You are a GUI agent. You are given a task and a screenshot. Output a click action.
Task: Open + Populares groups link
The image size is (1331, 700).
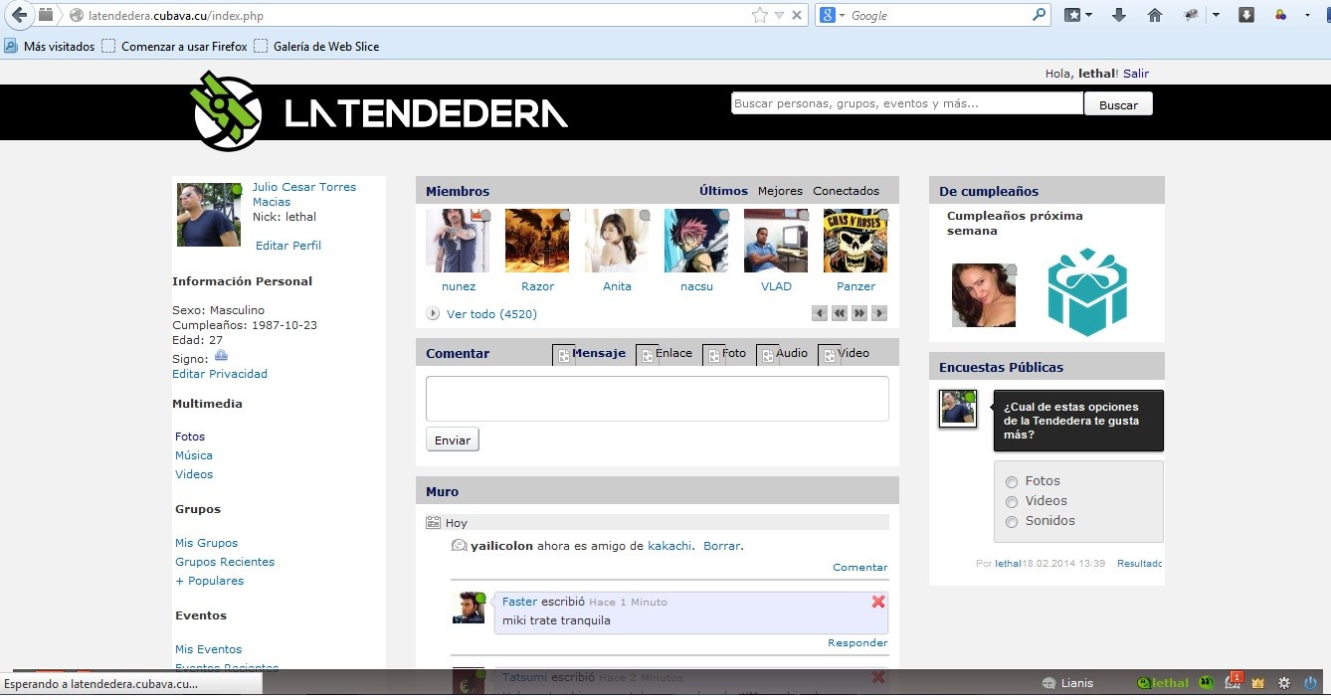[210, 581]
